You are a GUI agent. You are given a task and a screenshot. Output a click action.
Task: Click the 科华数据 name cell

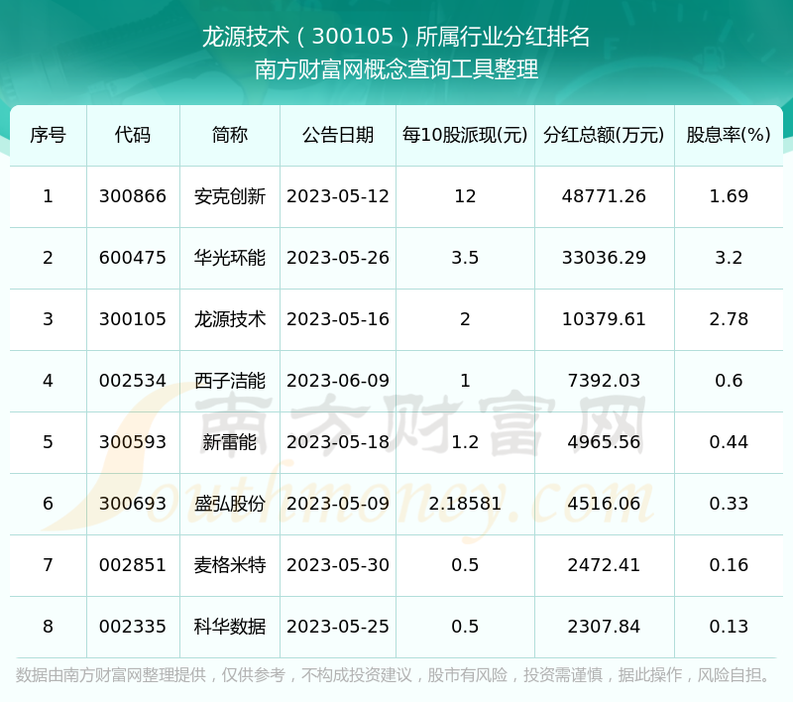230,627
